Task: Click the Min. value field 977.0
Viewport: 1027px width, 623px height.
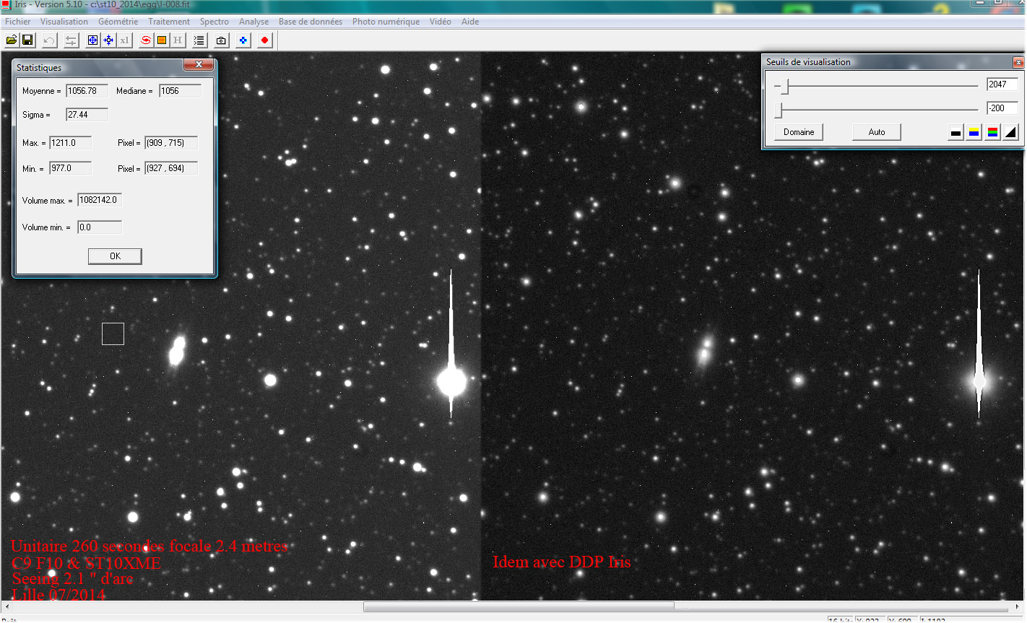Action: click(x=71, y=168)
